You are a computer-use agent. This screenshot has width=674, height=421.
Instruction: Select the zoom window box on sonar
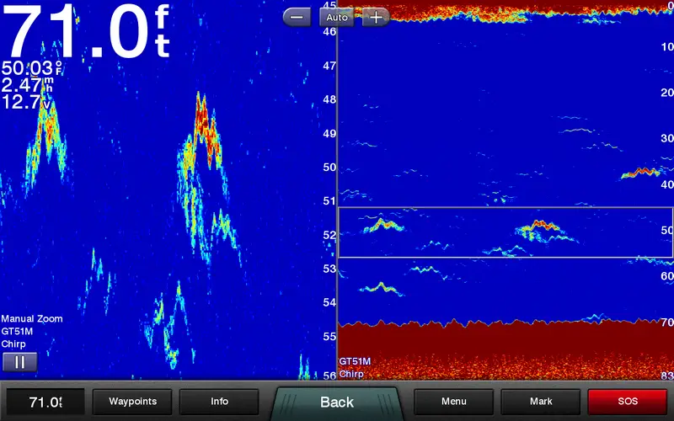point(505,232)
